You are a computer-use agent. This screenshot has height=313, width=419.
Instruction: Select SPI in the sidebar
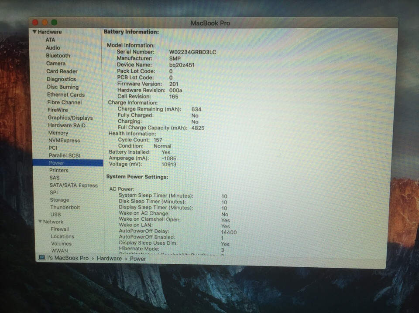coord(54,192)
